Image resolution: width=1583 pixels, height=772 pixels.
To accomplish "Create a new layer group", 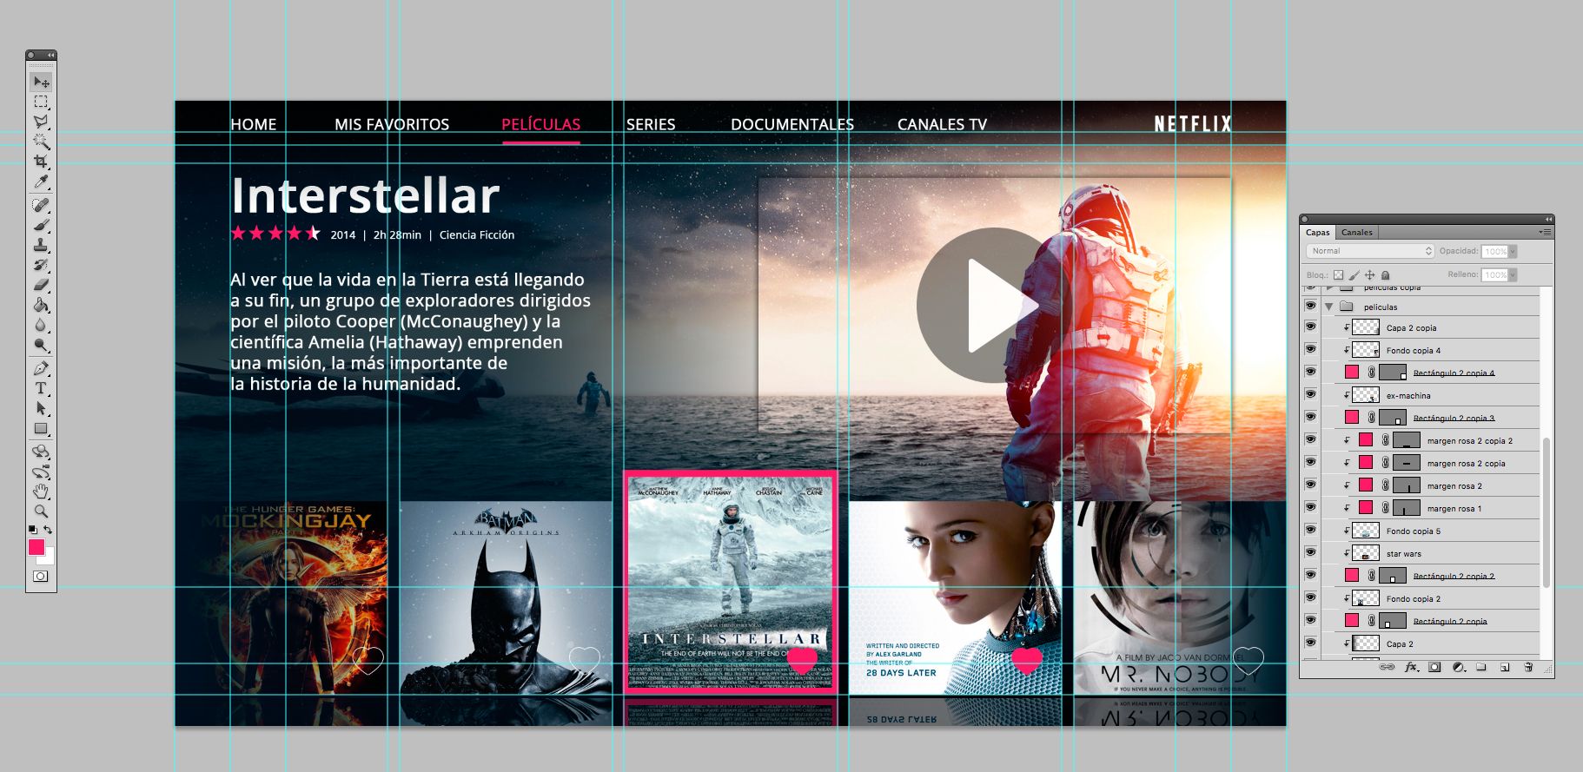I will click(1481, 667).
